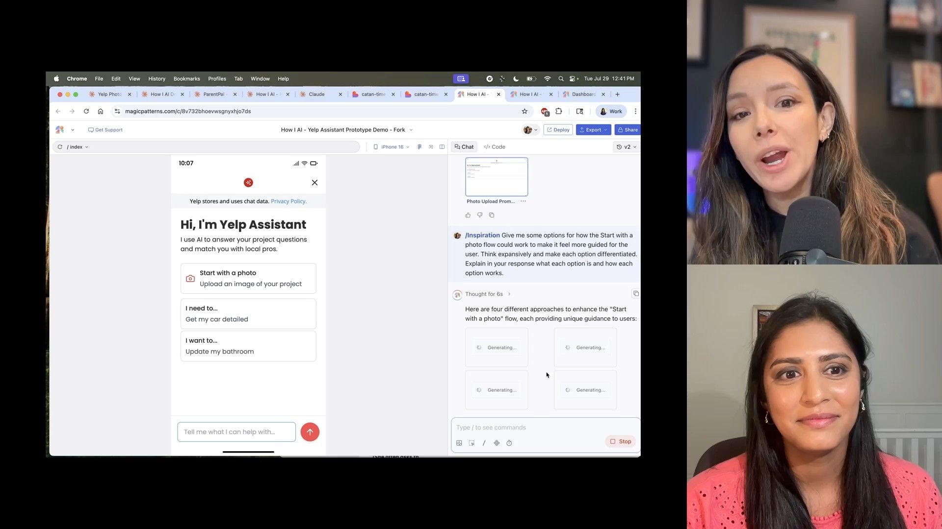Open more options for Photo Upload Prompt
The height and width of the screenshot is (529, 942).
click(x=523, y=201)
